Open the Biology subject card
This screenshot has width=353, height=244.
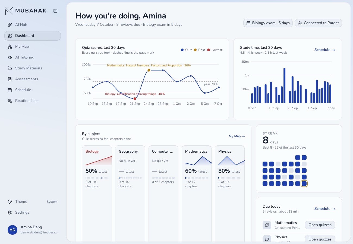97,194
